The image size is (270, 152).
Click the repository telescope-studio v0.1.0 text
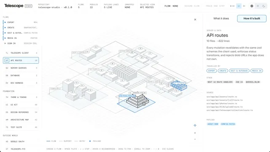(55, 7)
